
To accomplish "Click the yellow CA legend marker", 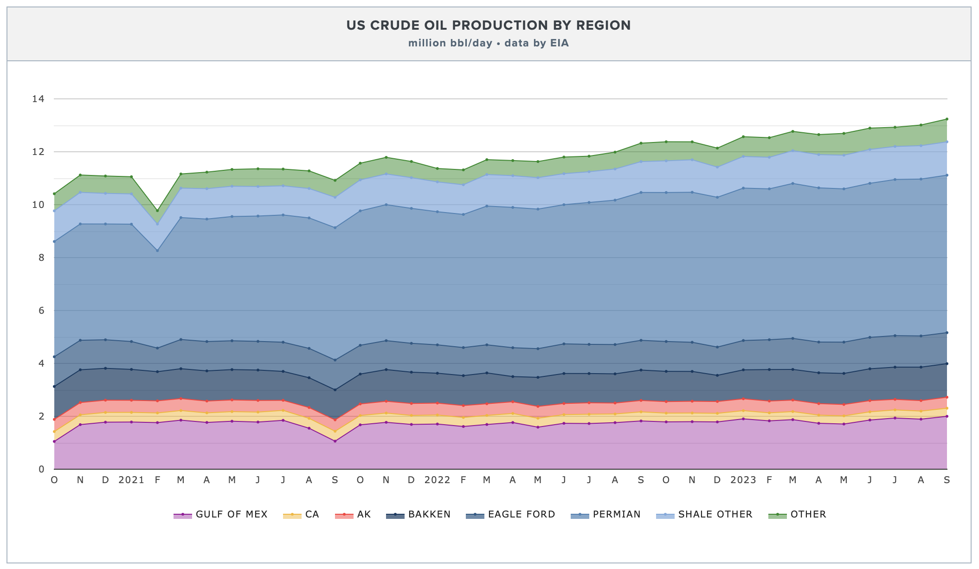I will [292, 515].
